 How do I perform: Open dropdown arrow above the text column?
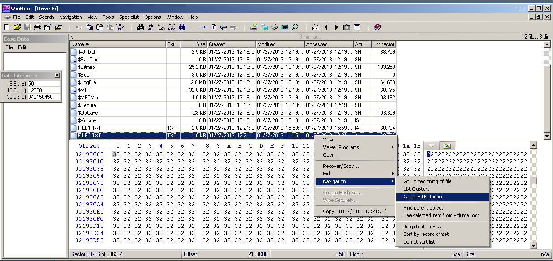tap(431, 146)
